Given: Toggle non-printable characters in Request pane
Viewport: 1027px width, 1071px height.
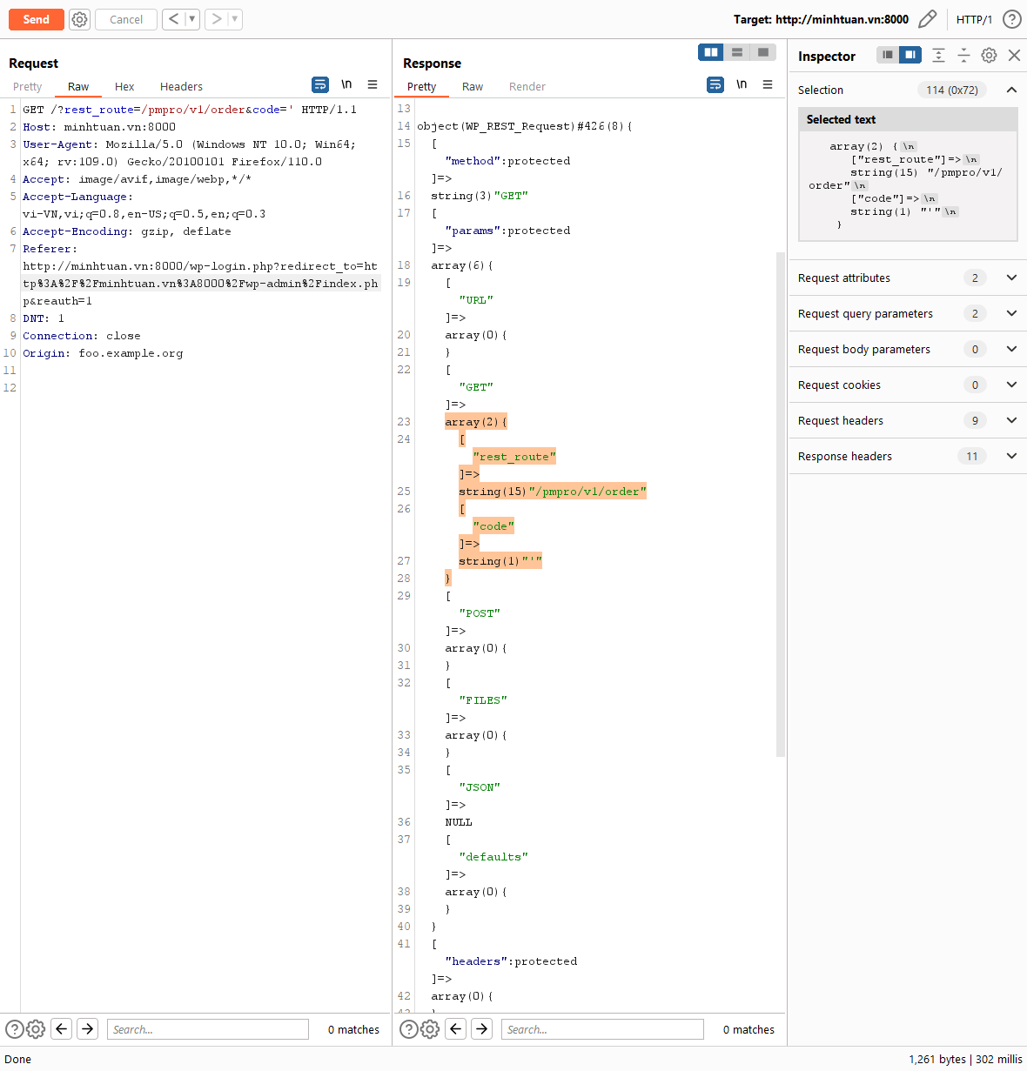Looking at the screenshot, I should tap(346, 84).
